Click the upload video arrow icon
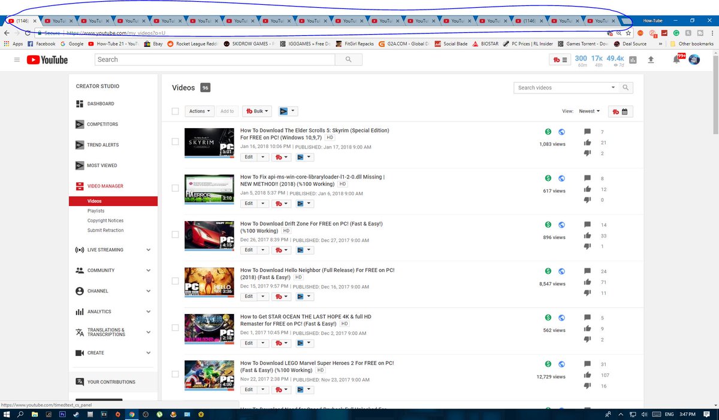Image resolution: width=719 pixels, height=420 pixels. pyautogui.click(x=651, y=59)
